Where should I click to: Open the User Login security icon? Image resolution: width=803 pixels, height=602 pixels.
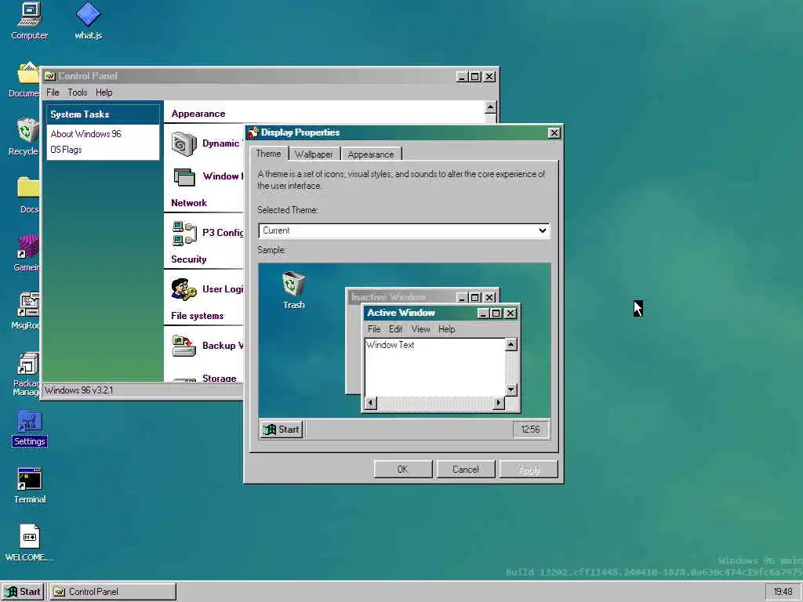click(x=183, y=289)
